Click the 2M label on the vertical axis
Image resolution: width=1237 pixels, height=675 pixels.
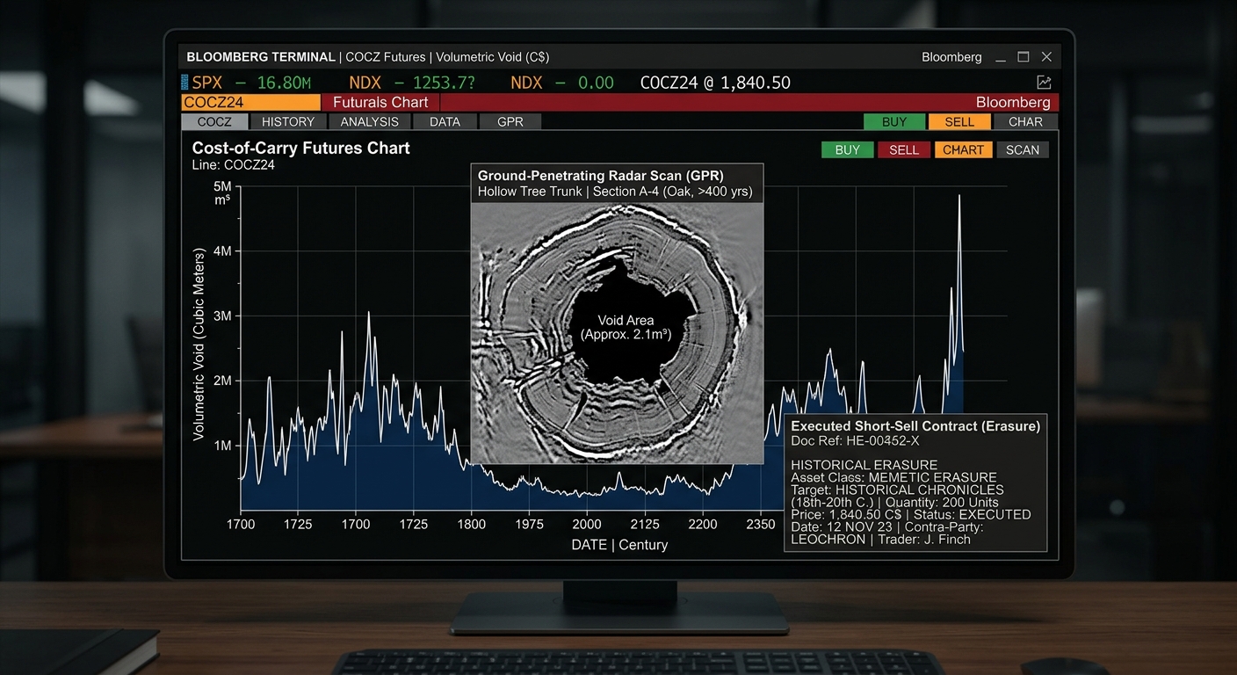(222, 381)
